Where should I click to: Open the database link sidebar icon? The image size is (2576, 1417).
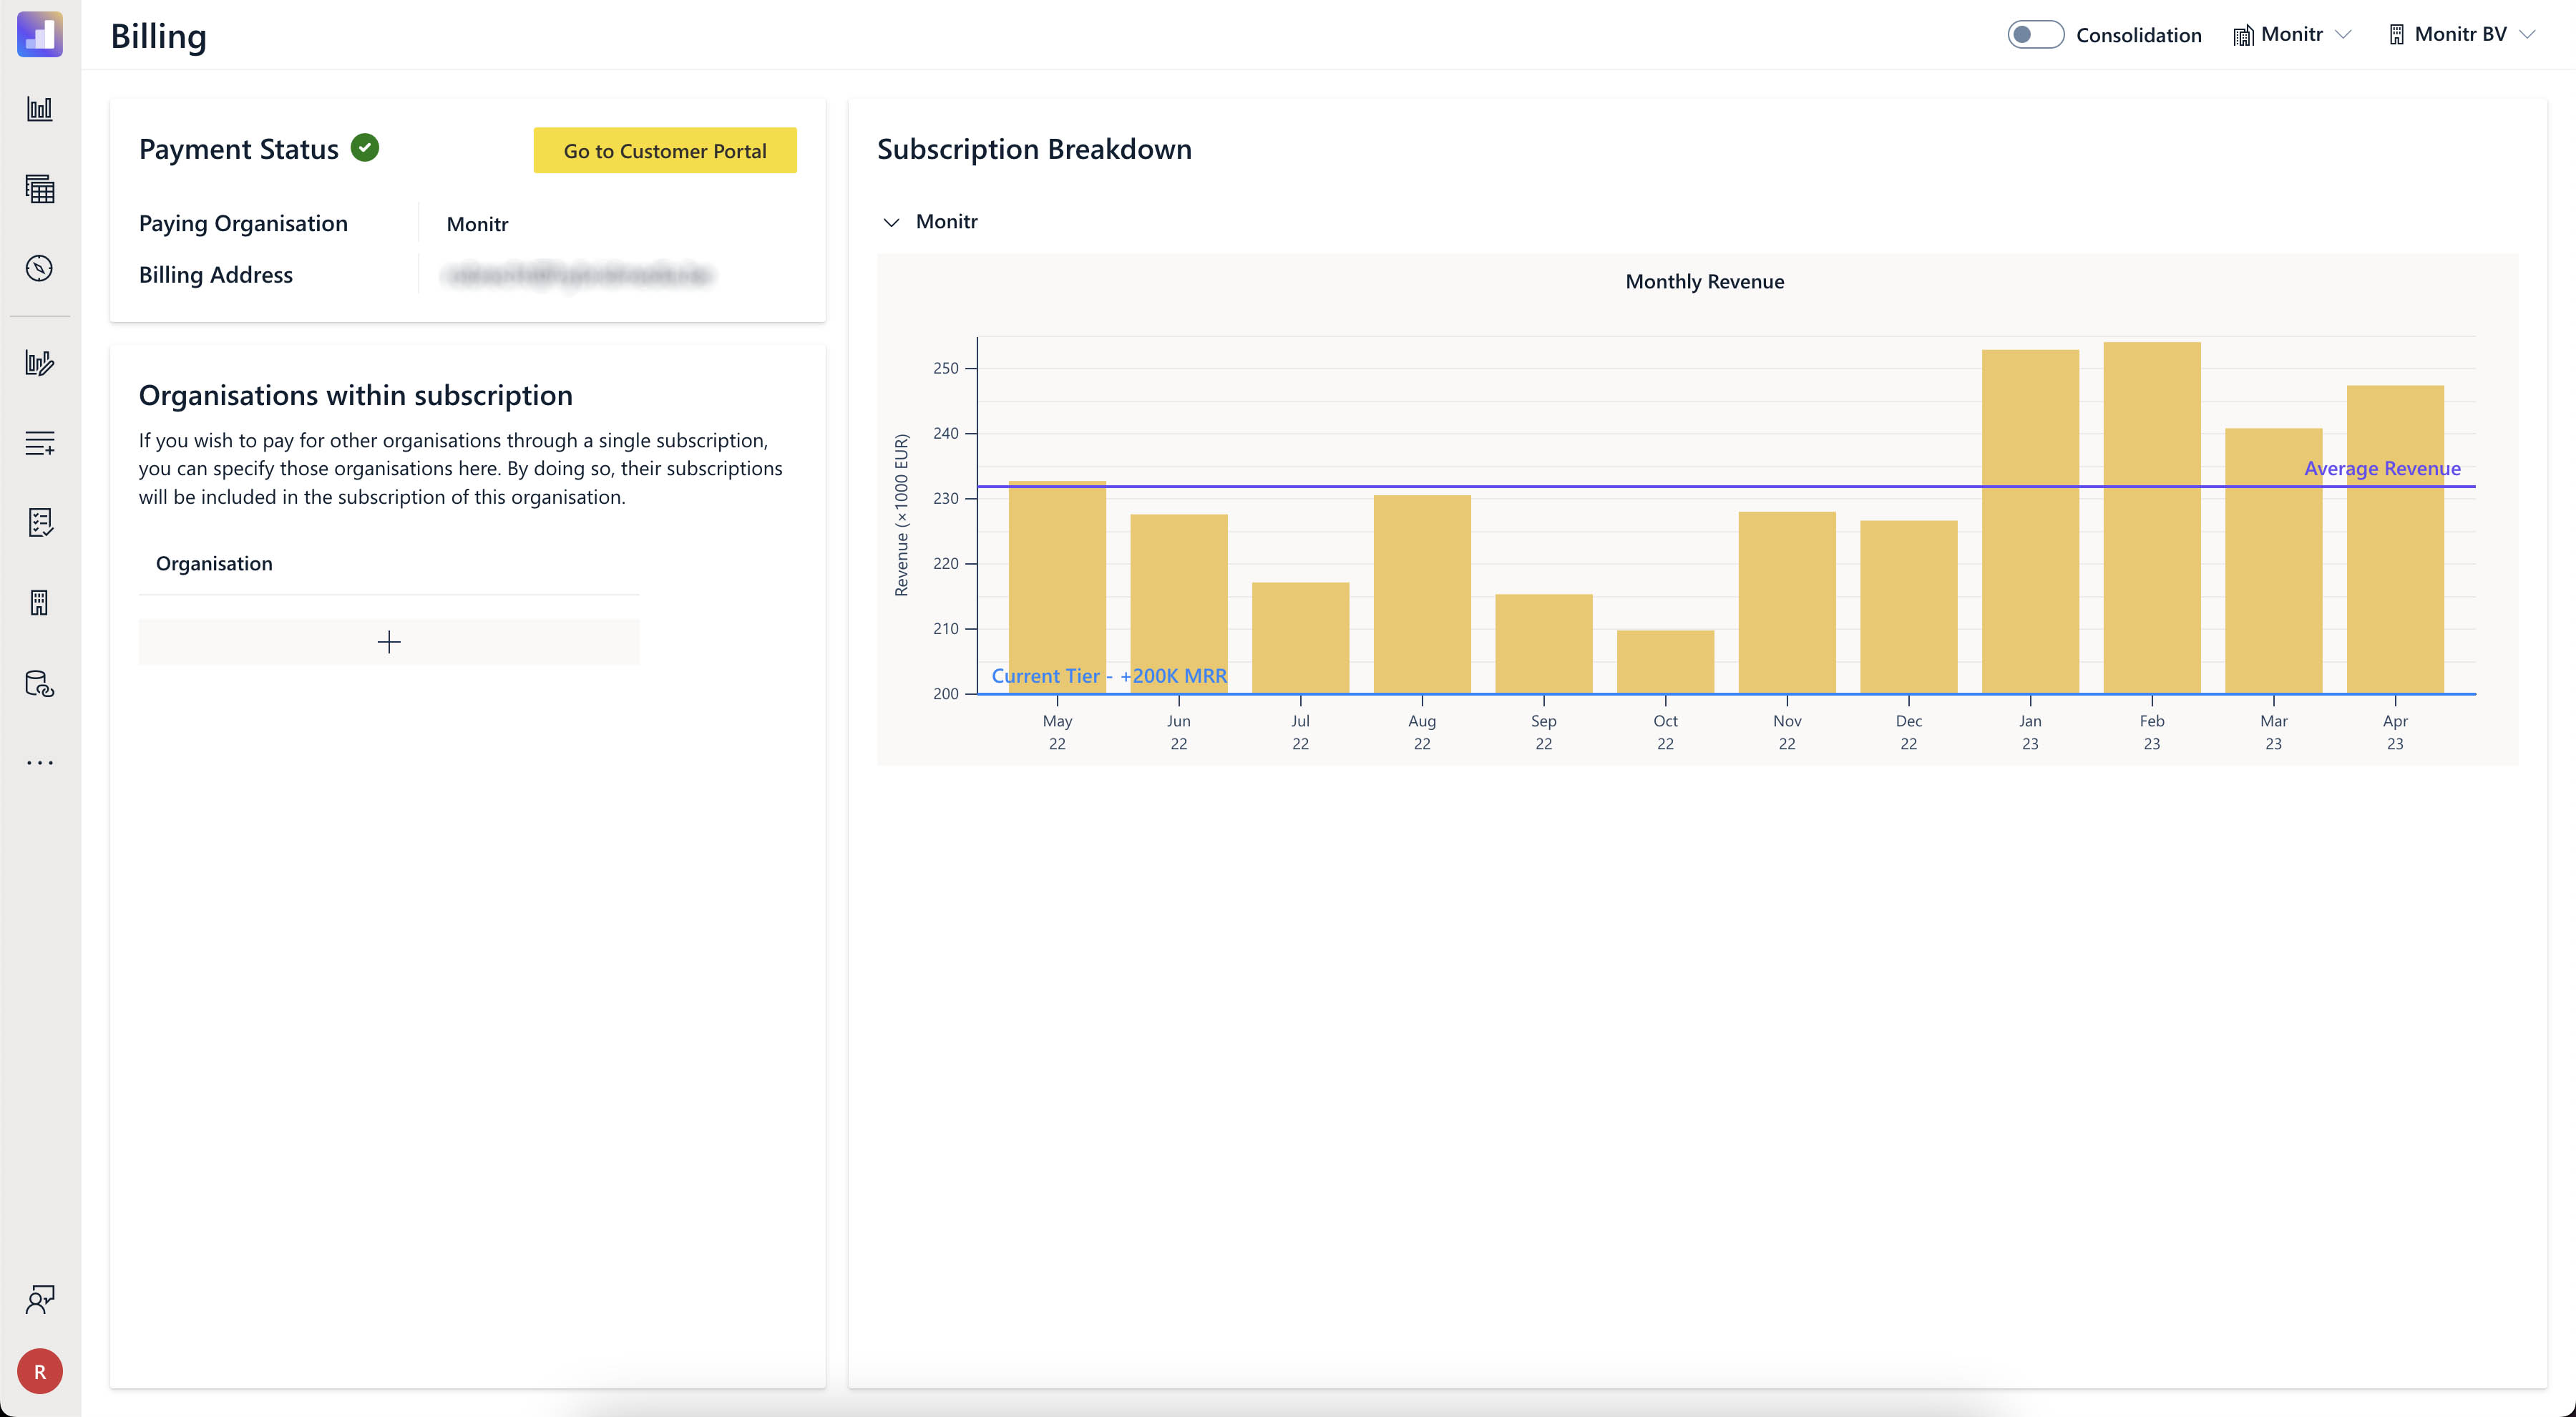(40, 683)
